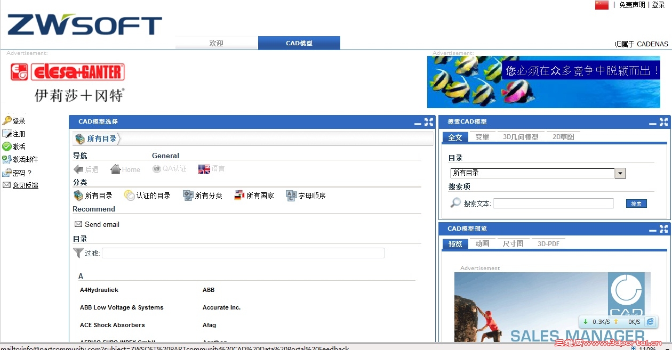
Task: Click the magnifier icon beside 搜索文本
Action: click(x=455, y=203)
